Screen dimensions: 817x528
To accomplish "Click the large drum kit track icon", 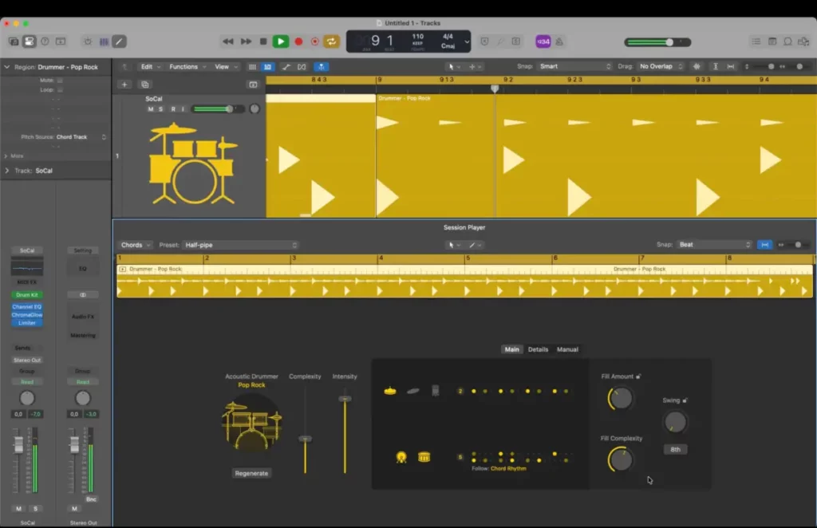I will [192, 164].
